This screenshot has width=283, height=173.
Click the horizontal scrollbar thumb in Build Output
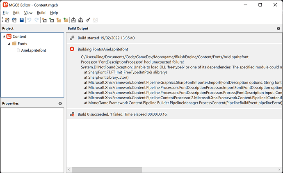(107, 170)
